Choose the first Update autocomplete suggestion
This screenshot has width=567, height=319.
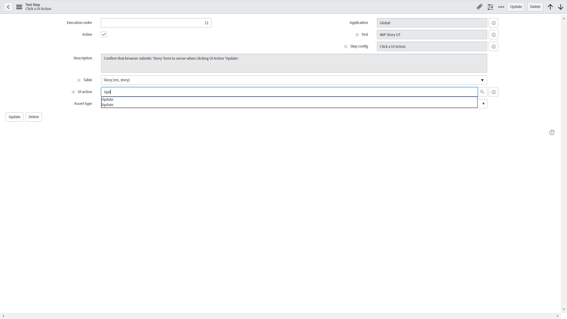(x=289, y=100)
